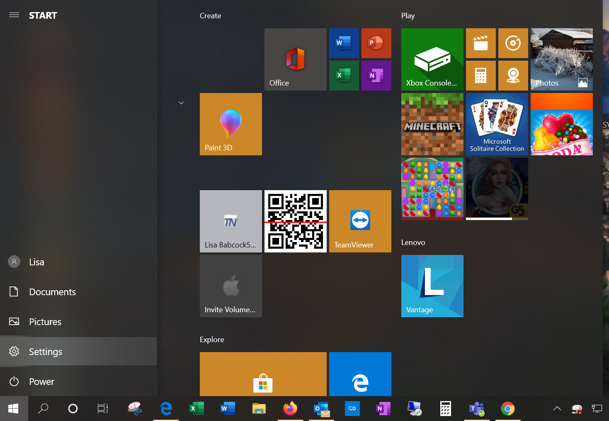Open the Pictures folder

click(78, 322)
